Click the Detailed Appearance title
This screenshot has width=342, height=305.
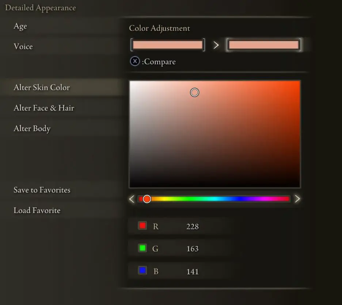click(41, 8)
